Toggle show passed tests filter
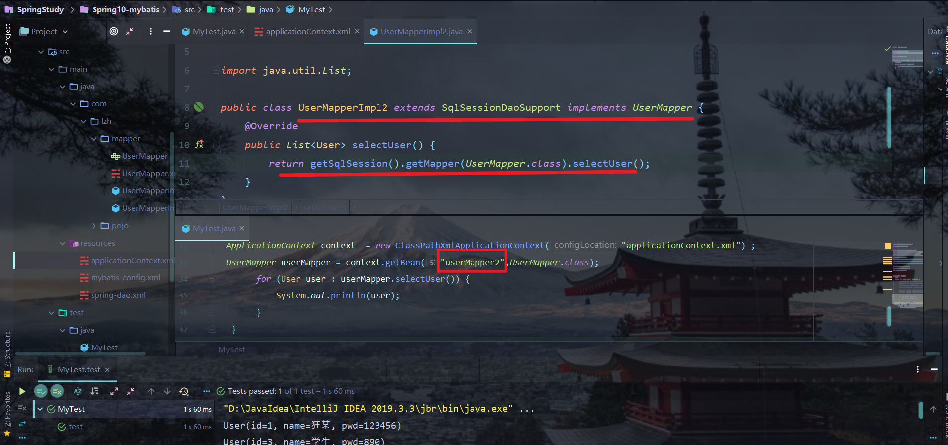 coord(41,391)
